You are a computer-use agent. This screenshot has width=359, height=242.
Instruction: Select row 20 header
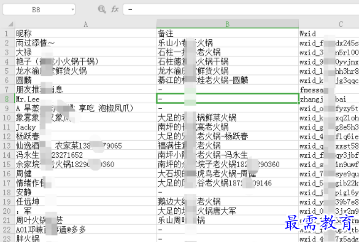pos(7,211)
